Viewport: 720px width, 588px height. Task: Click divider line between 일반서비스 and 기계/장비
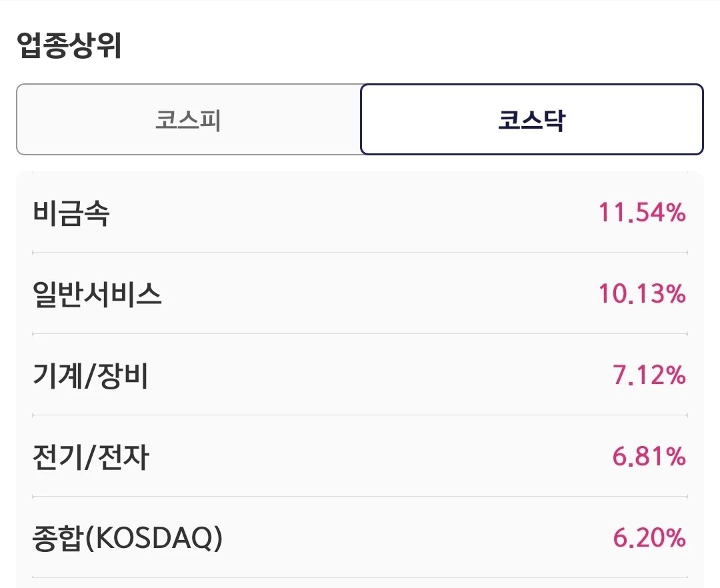(x=360, y=334)
